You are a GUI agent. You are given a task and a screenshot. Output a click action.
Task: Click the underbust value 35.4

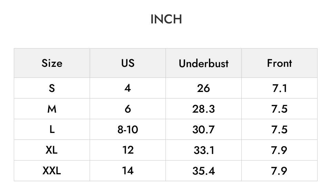[x=203, y=170]
